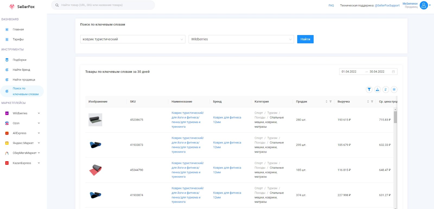Sort table by Выручка column arrows
Viewport: 434px width, 209px height.
[368, 102]
